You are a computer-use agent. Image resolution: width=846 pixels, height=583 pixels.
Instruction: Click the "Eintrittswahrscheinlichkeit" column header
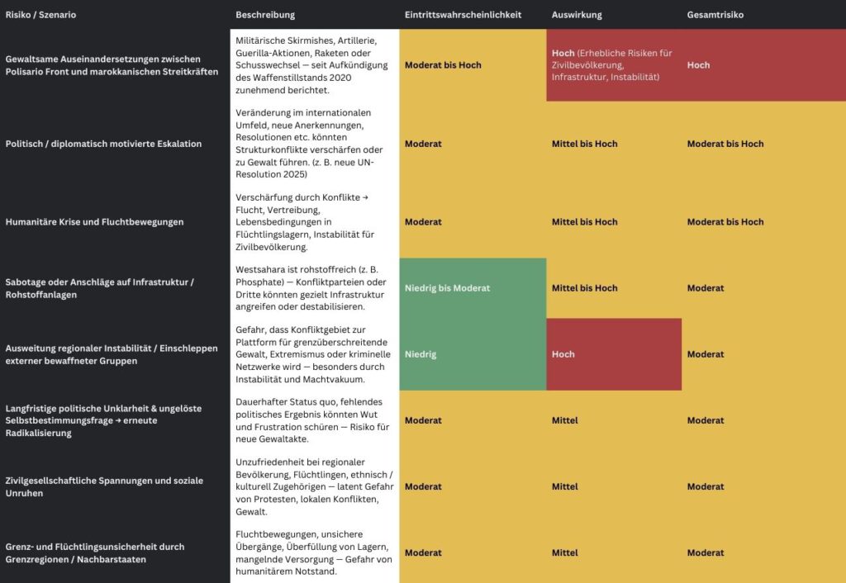coord(463,15)
